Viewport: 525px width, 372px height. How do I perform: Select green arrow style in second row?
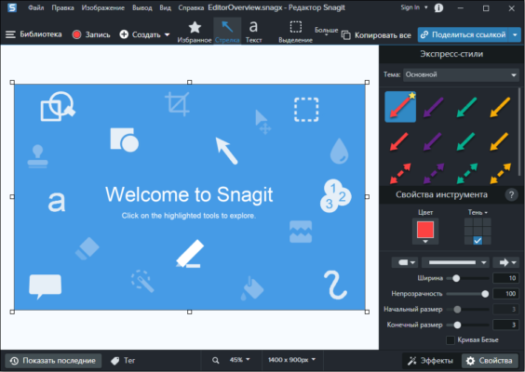point(466,141)
